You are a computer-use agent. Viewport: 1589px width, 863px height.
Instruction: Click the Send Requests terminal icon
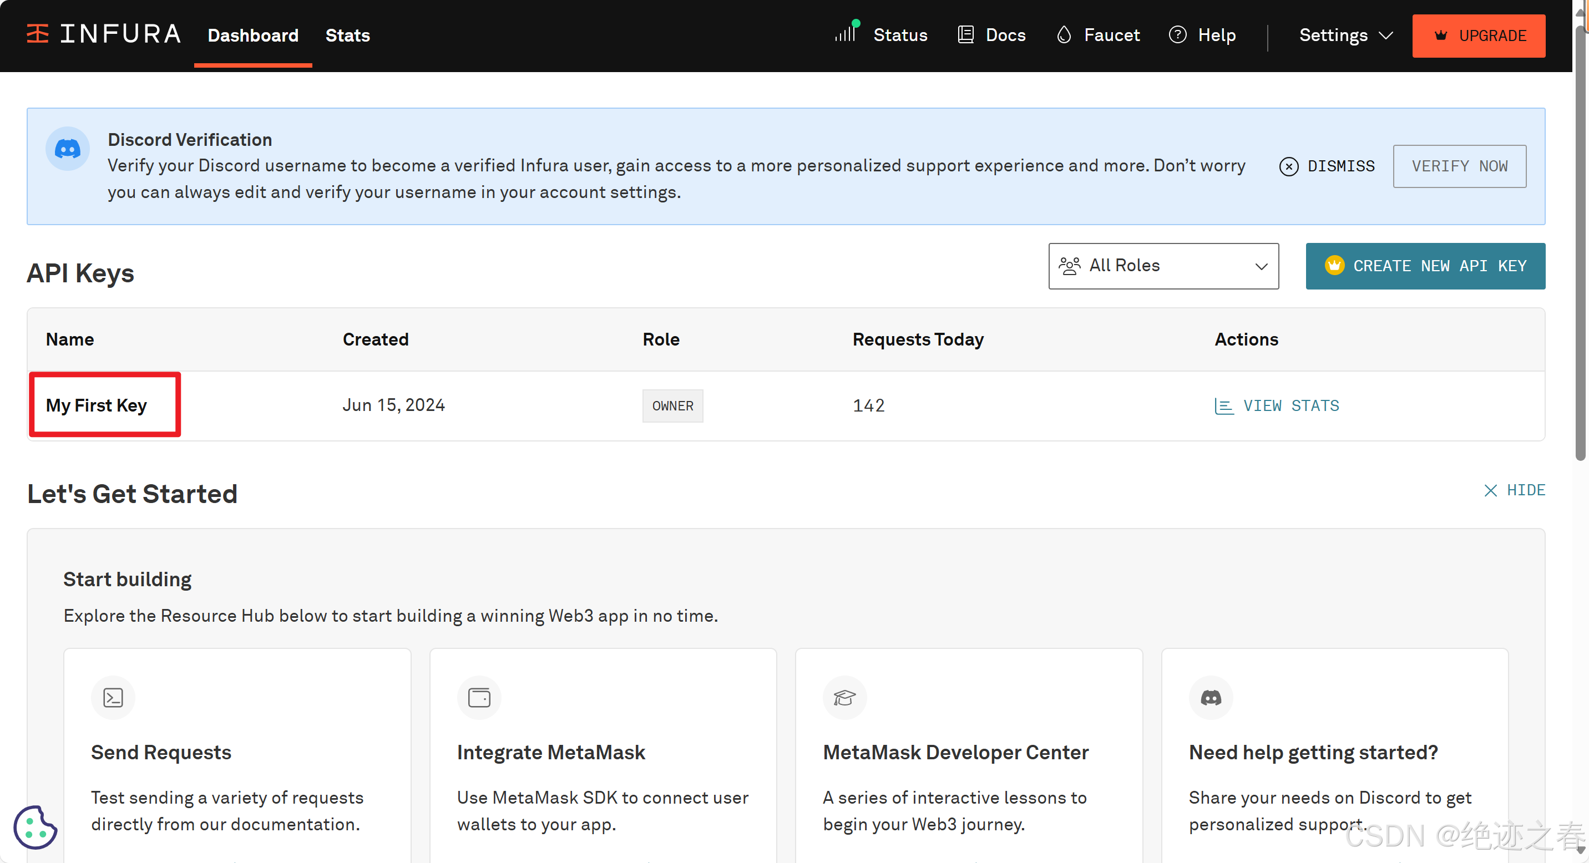[x=113, y=698]
